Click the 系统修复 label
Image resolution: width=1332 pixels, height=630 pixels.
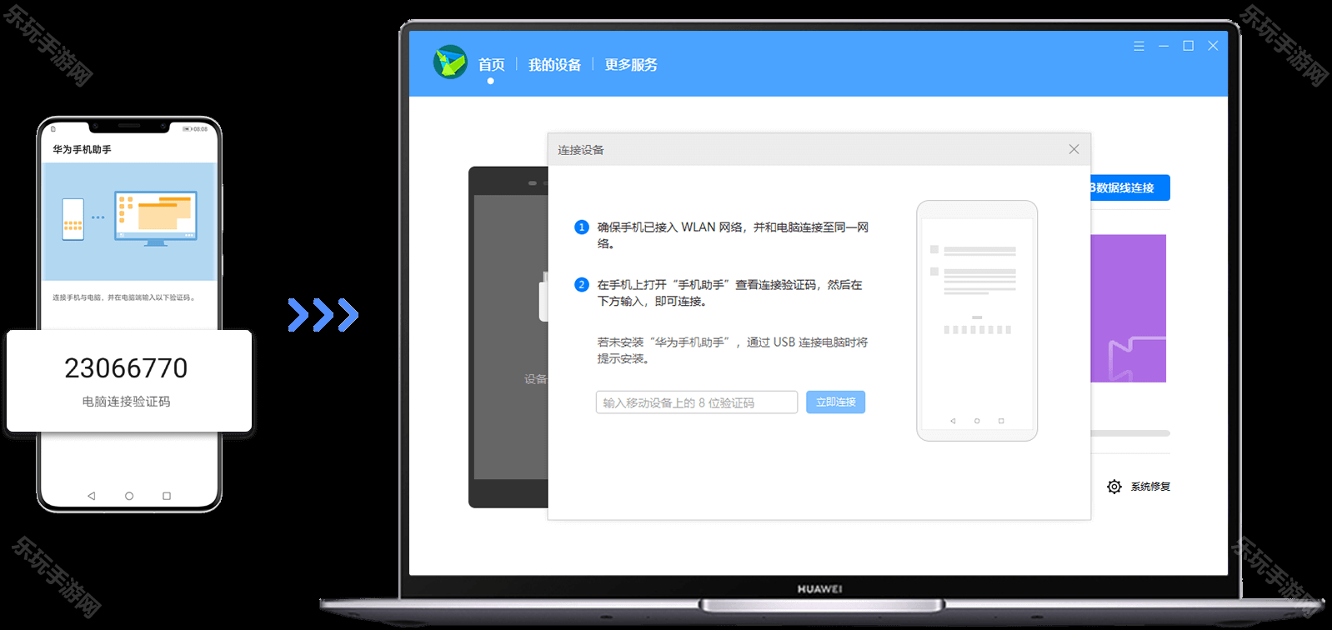(x=1150, y=487)
